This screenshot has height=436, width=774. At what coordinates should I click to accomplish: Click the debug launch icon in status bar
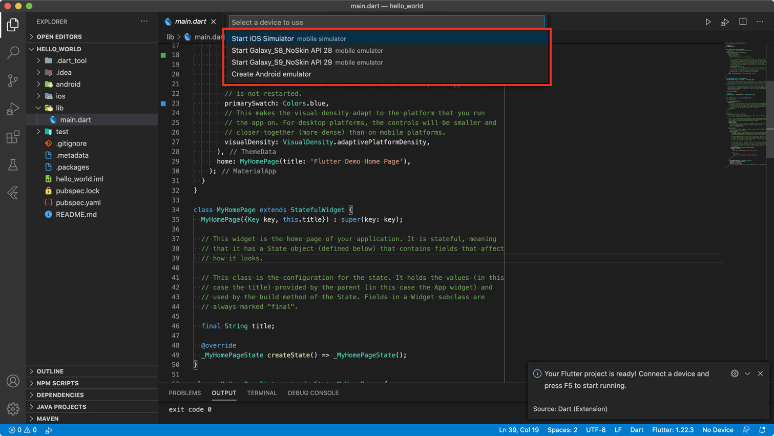(x=49, y=430)
